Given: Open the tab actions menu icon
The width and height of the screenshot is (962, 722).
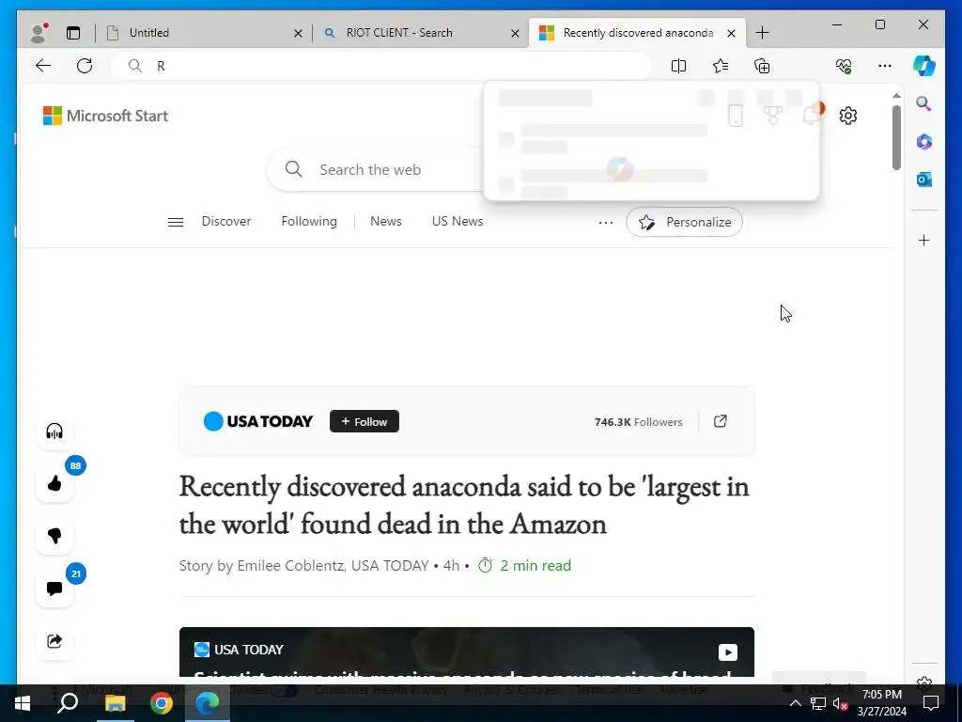Looking at the screenshot, I should coord(73,33).
